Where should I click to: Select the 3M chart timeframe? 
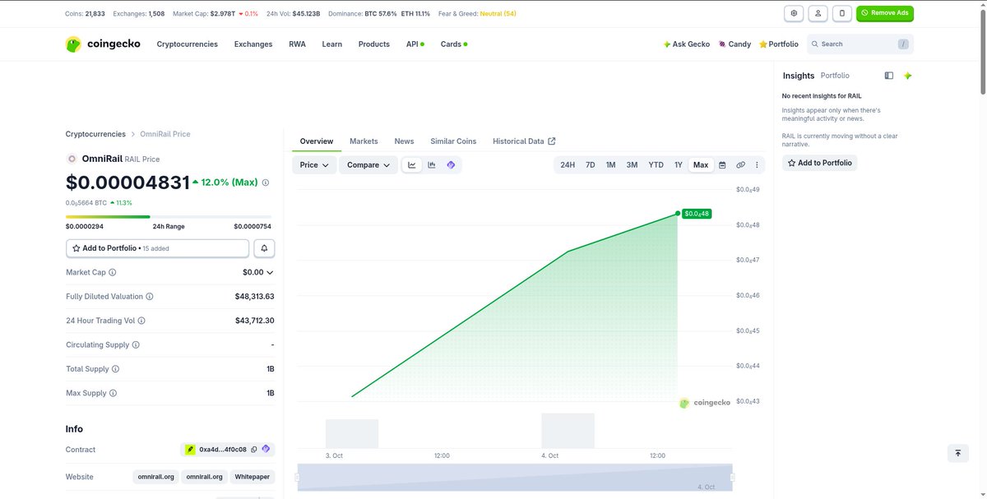pos(632,165)
